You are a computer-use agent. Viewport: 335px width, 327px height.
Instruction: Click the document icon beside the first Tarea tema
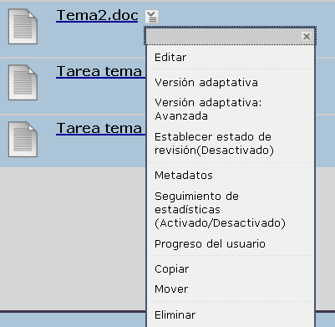tap(23, 83)
